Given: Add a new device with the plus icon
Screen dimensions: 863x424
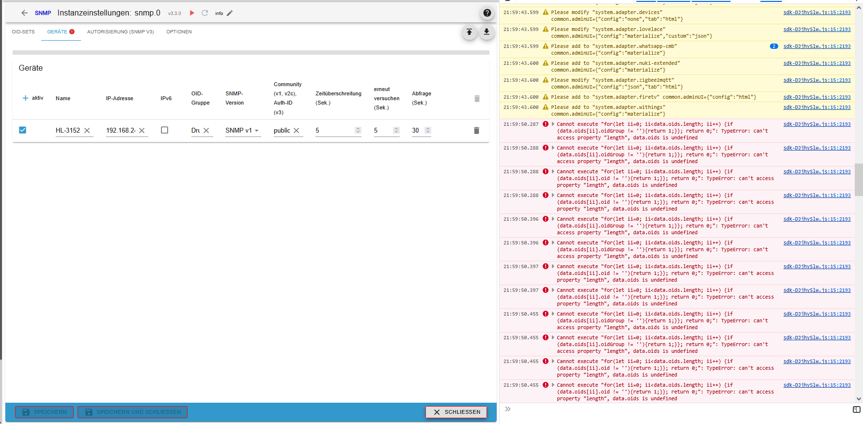Looking at the screenshot, I should (25, 98).
